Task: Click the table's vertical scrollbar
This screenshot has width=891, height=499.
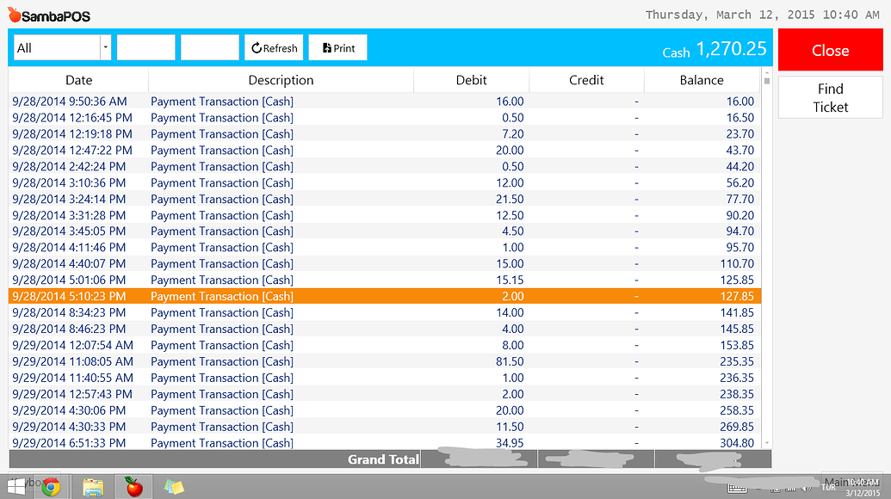Action: [765, 258]
